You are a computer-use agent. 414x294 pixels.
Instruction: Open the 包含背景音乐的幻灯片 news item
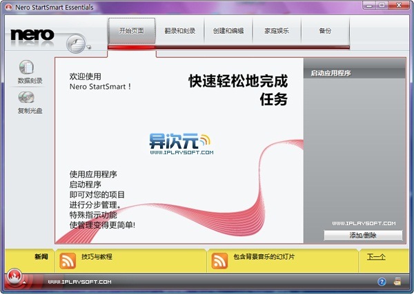point(264,257)
